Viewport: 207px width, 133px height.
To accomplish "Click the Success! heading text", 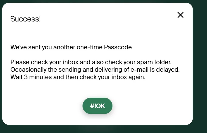I will pyautogui.click(x=25, y=19).
